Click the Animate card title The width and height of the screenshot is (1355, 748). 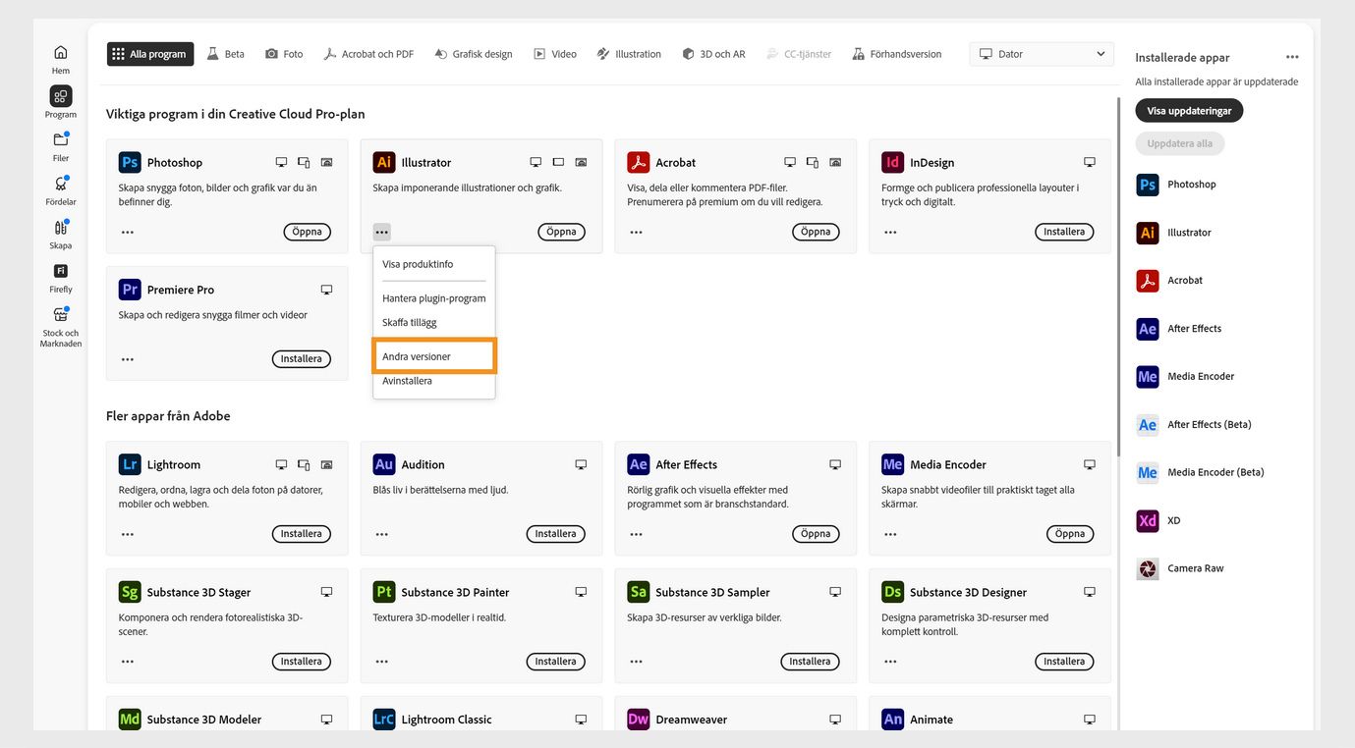click(x=932, y=720)
